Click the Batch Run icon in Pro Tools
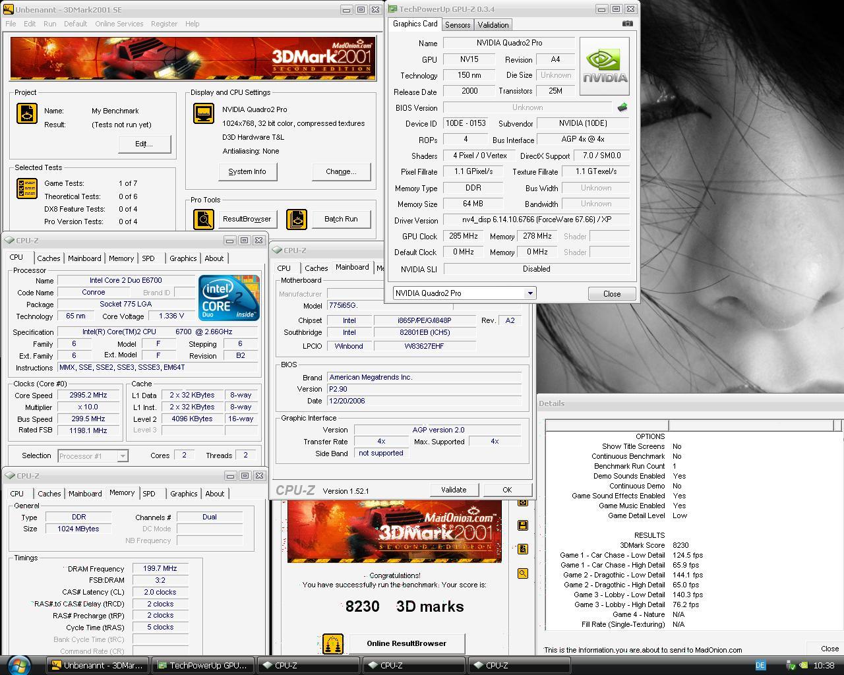Image resolution: width=844 pixels, height=675 pixels. [x=297, y=219]
